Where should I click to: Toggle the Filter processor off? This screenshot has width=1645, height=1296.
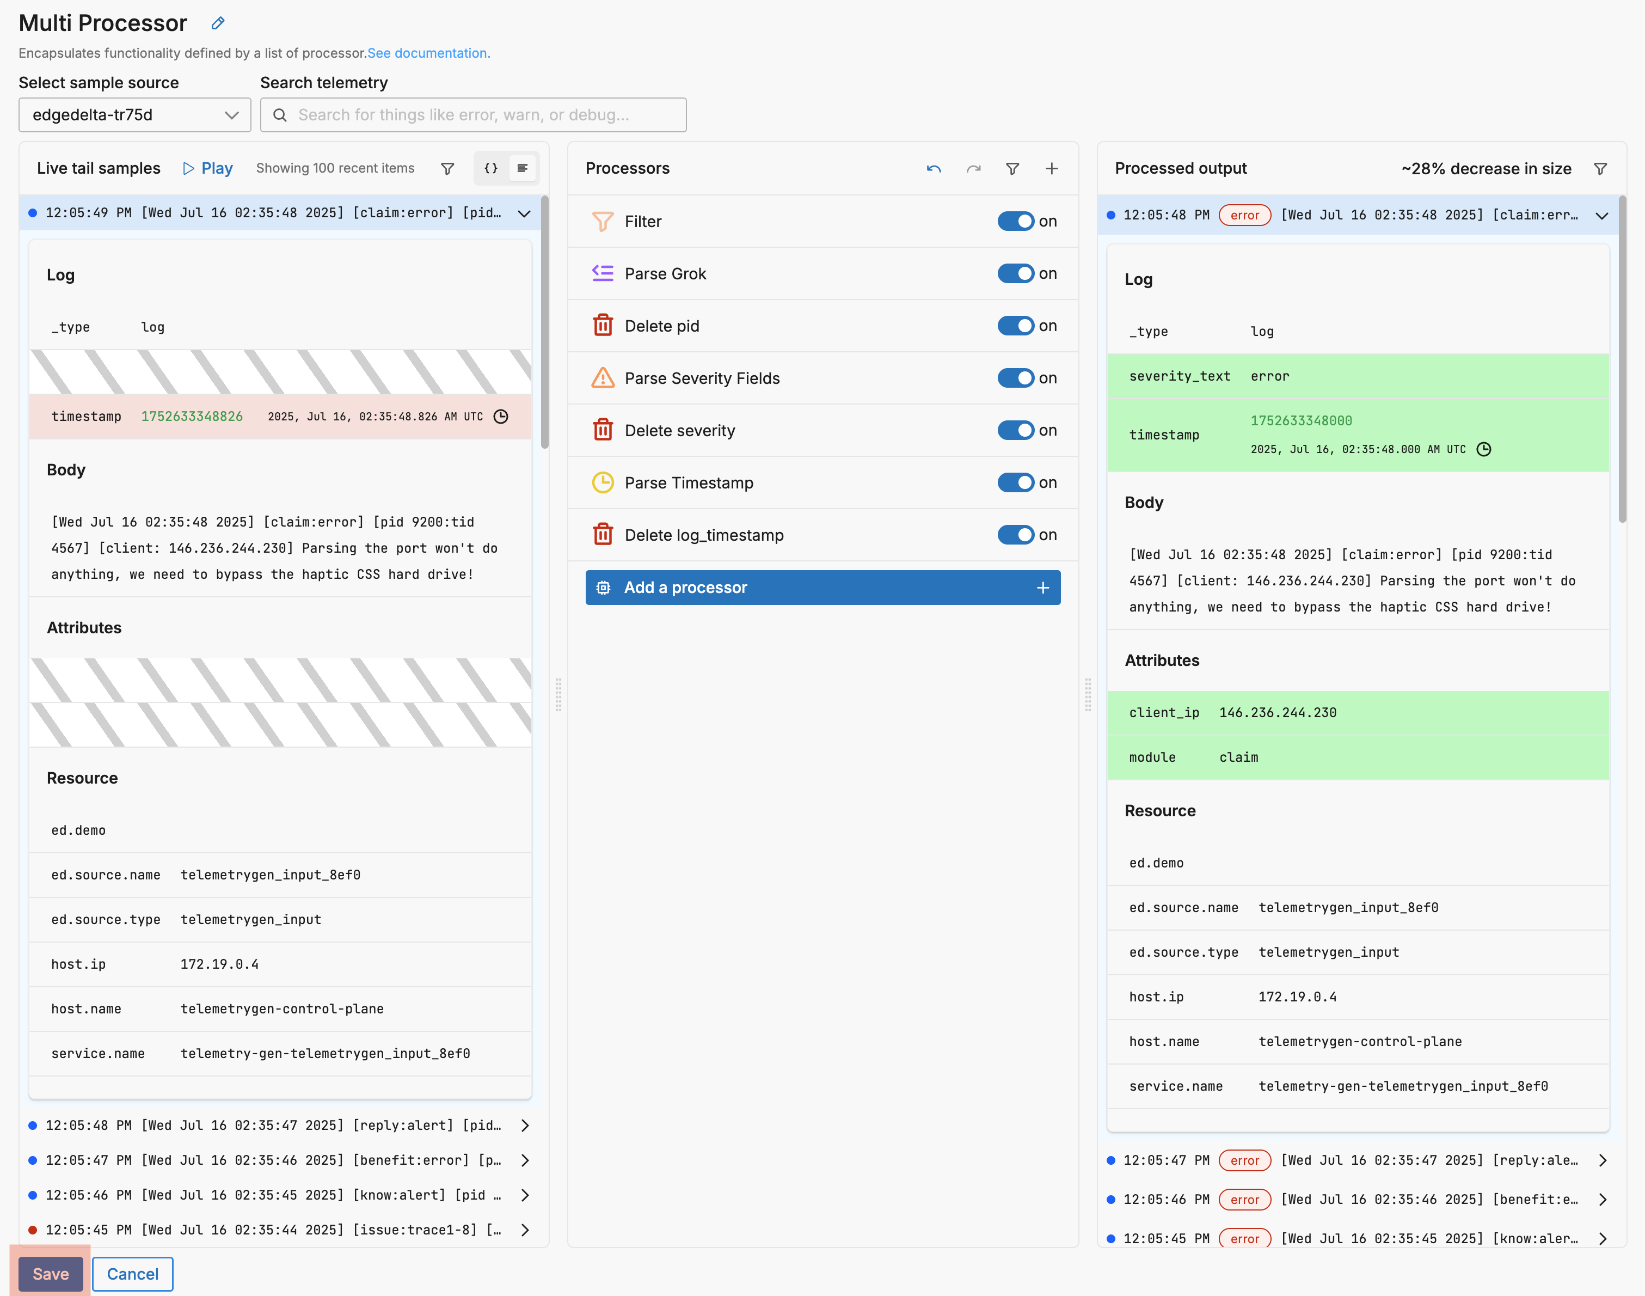1016,222
